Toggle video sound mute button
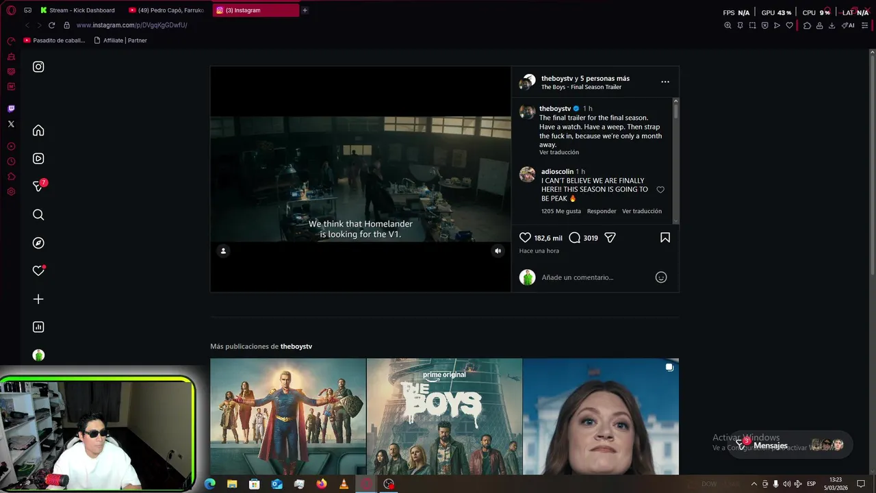This screenshot has height=493, width=876. [x=498, y=251]
